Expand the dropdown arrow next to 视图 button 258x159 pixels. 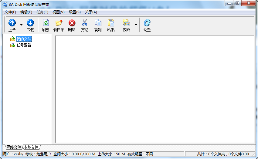136,25
